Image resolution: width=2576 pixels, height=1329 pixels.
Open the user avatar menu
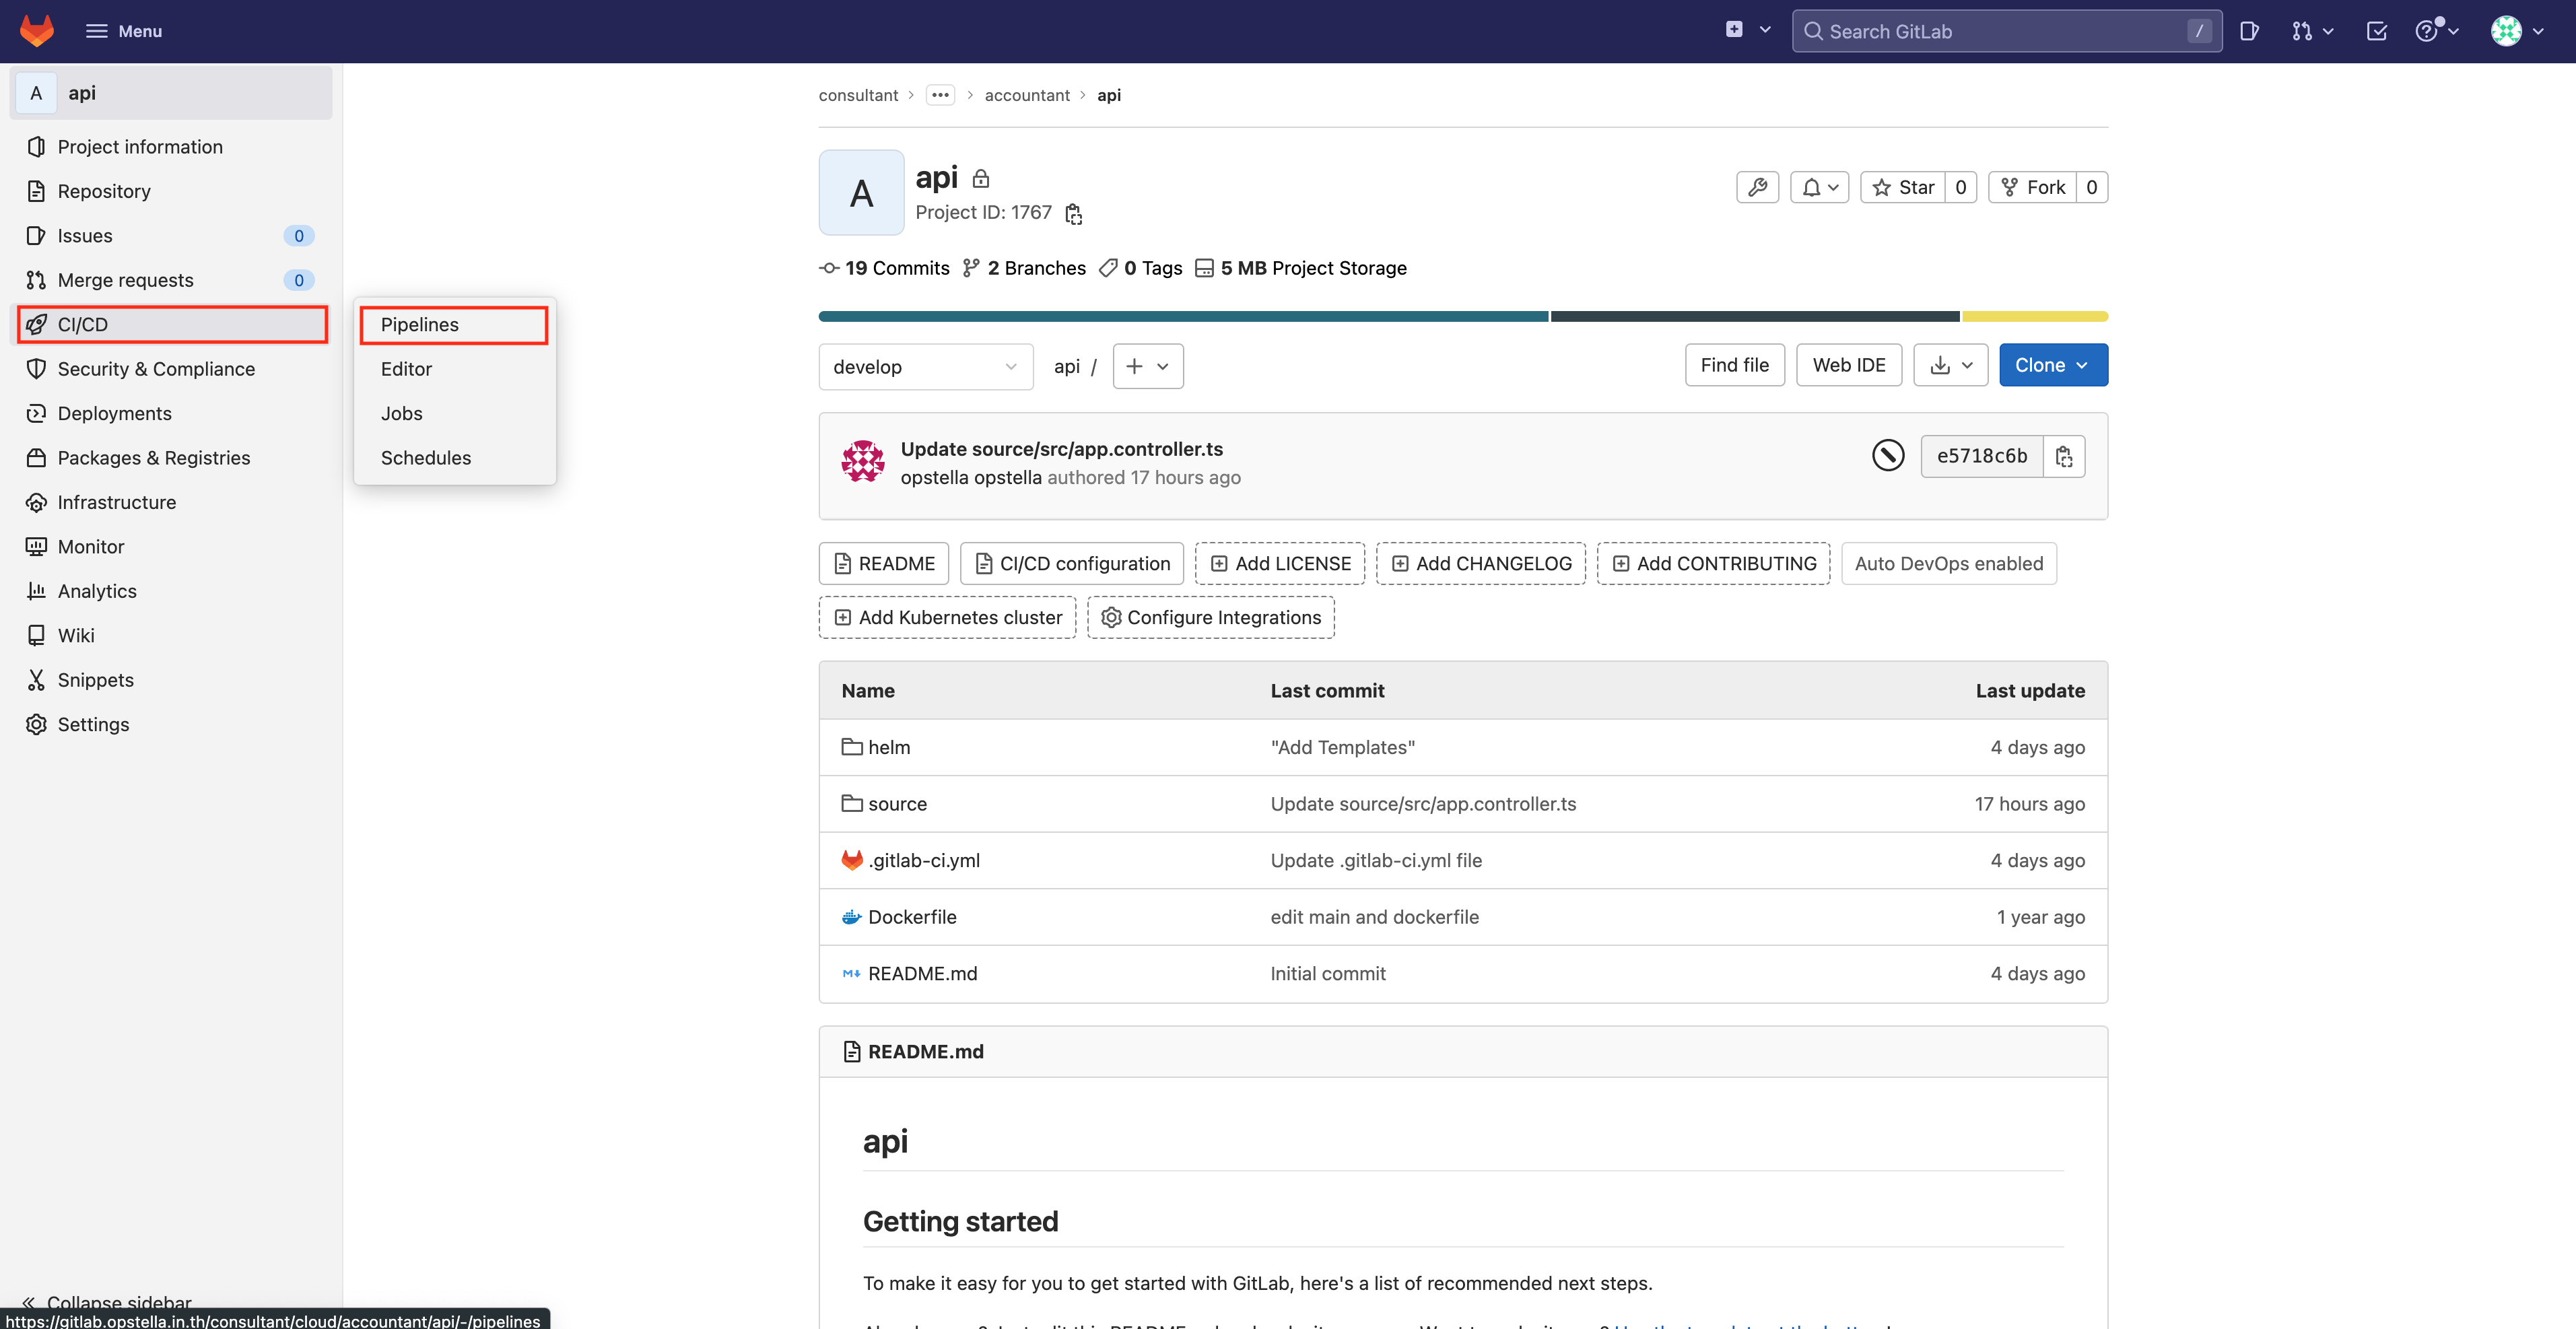click(x=2517, y=31)
